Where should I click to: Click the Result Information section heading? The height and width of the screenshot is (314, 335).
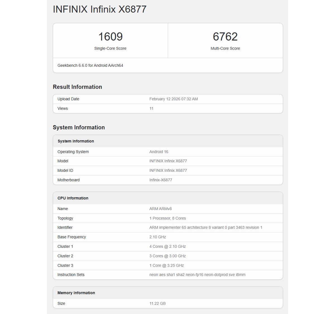pyautogui.click(x=77, y=87)
